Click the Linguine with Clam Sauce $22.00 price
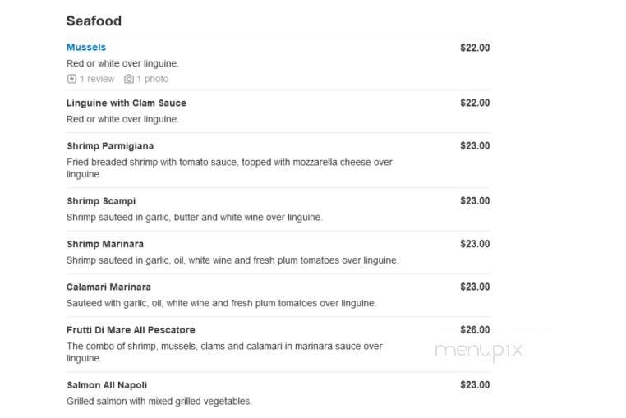 click(475, 103)
